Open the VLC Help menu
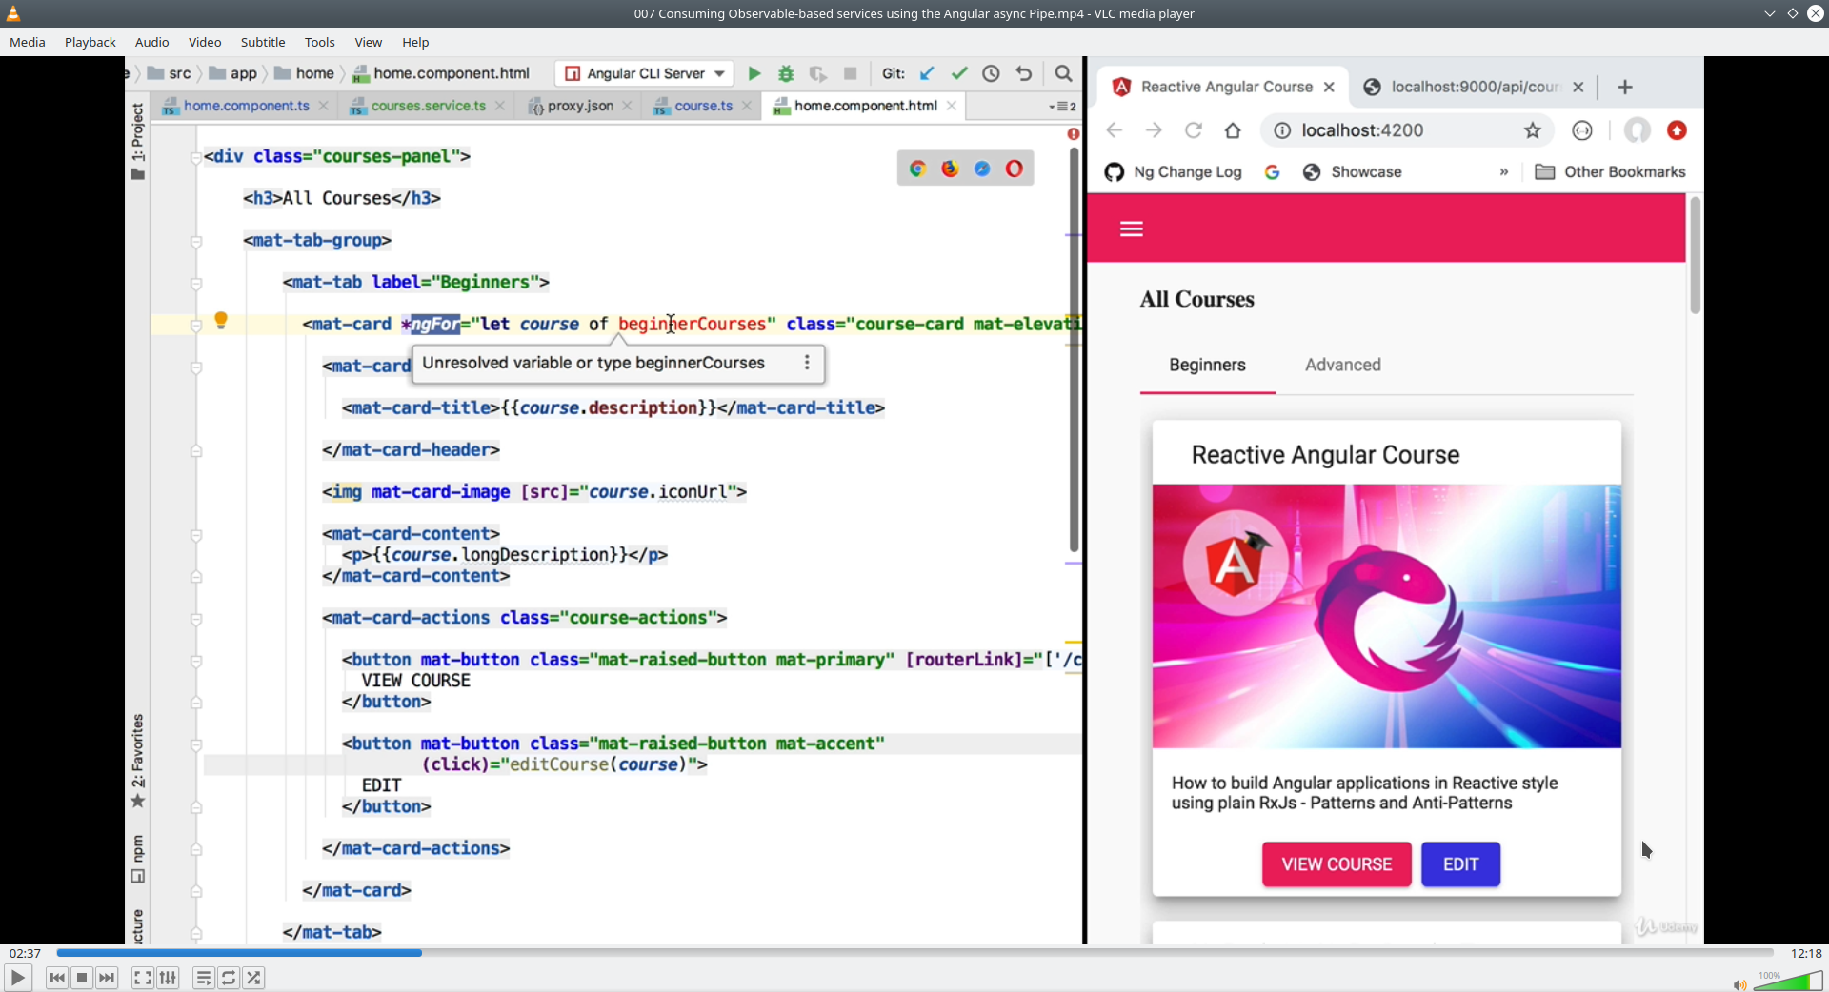 click(415, 42)
